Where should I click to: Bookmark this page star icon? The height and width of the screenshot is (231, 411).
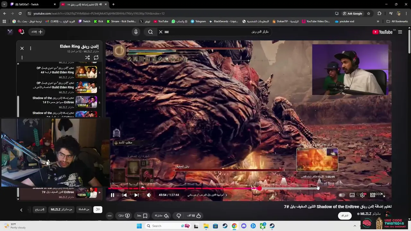pyautogui.click(x=369, y=13)
